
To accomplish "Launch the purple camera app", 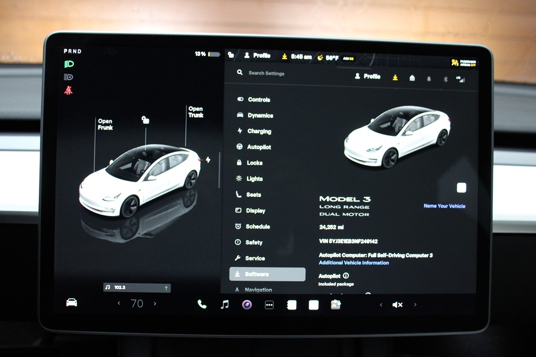I will (247, 305).
